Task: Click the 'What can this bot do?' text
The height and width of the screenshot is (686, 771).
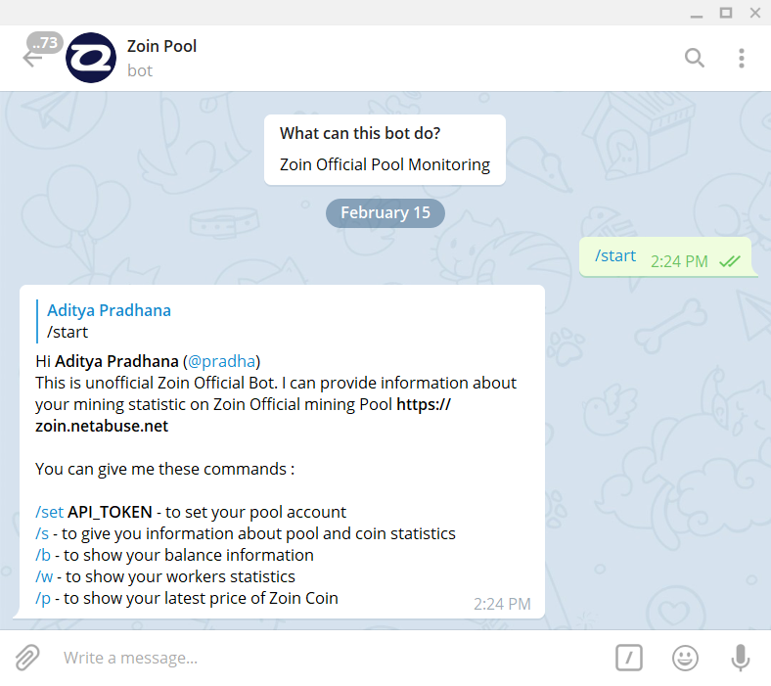Action: (360, 133)
